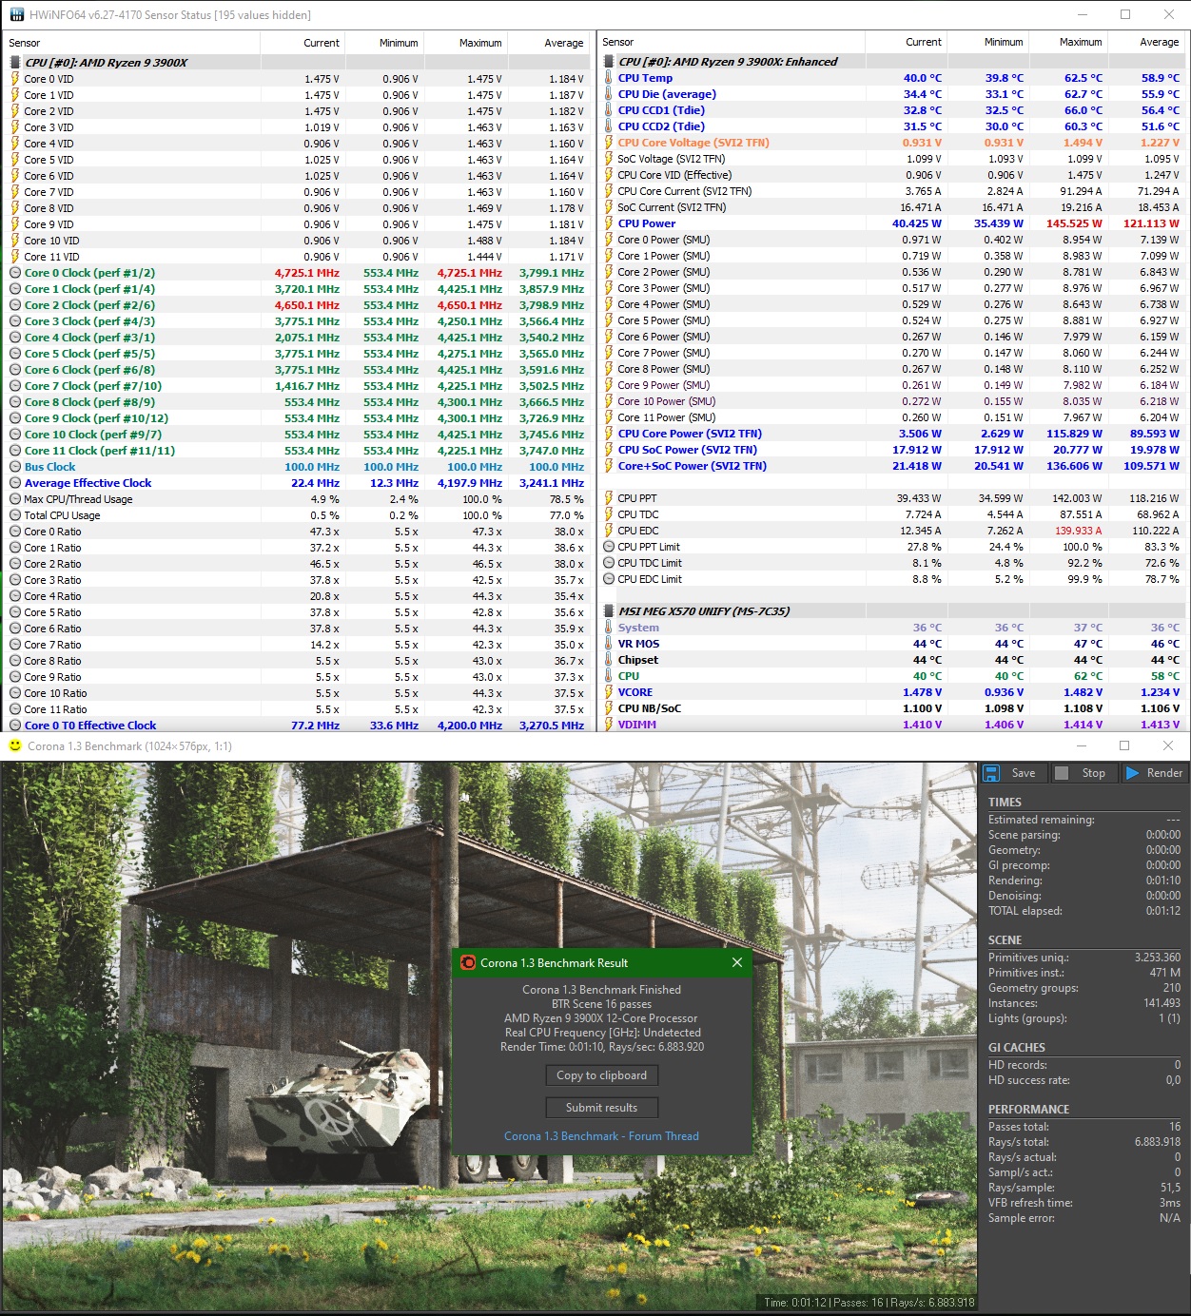Open Corona 1.3 Benchmark Forum Thread link

[601, 1136]
